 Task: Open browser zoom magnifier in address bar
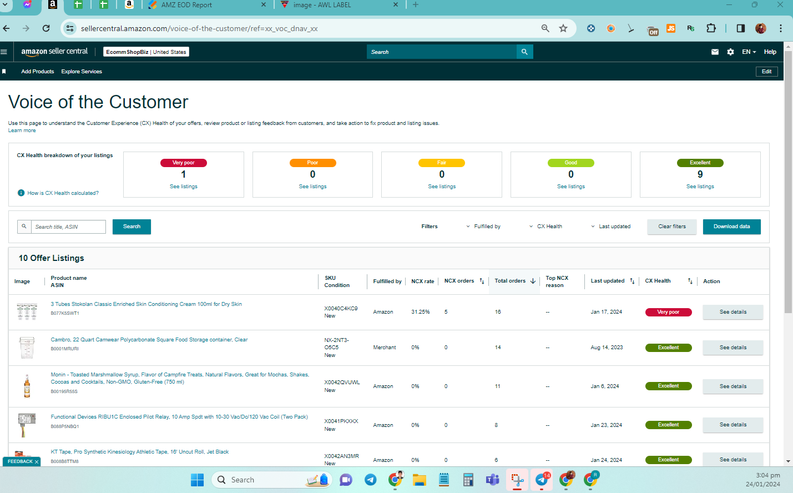pyautogui.click(x=545, y=28)
